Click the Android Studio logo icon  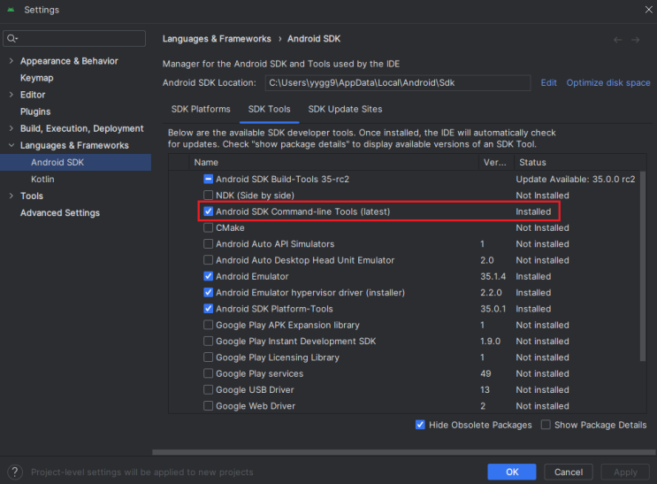click(11, 10)
